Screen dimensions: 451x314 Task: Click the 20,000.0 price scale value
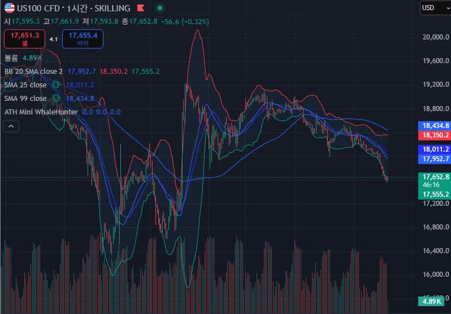[x=436, y=37]
